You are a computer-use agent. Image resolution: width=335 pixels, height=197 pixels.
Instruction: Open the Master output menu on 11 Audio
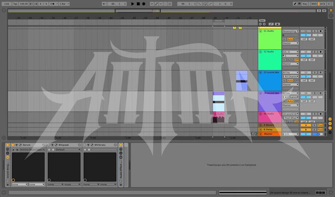290,43
